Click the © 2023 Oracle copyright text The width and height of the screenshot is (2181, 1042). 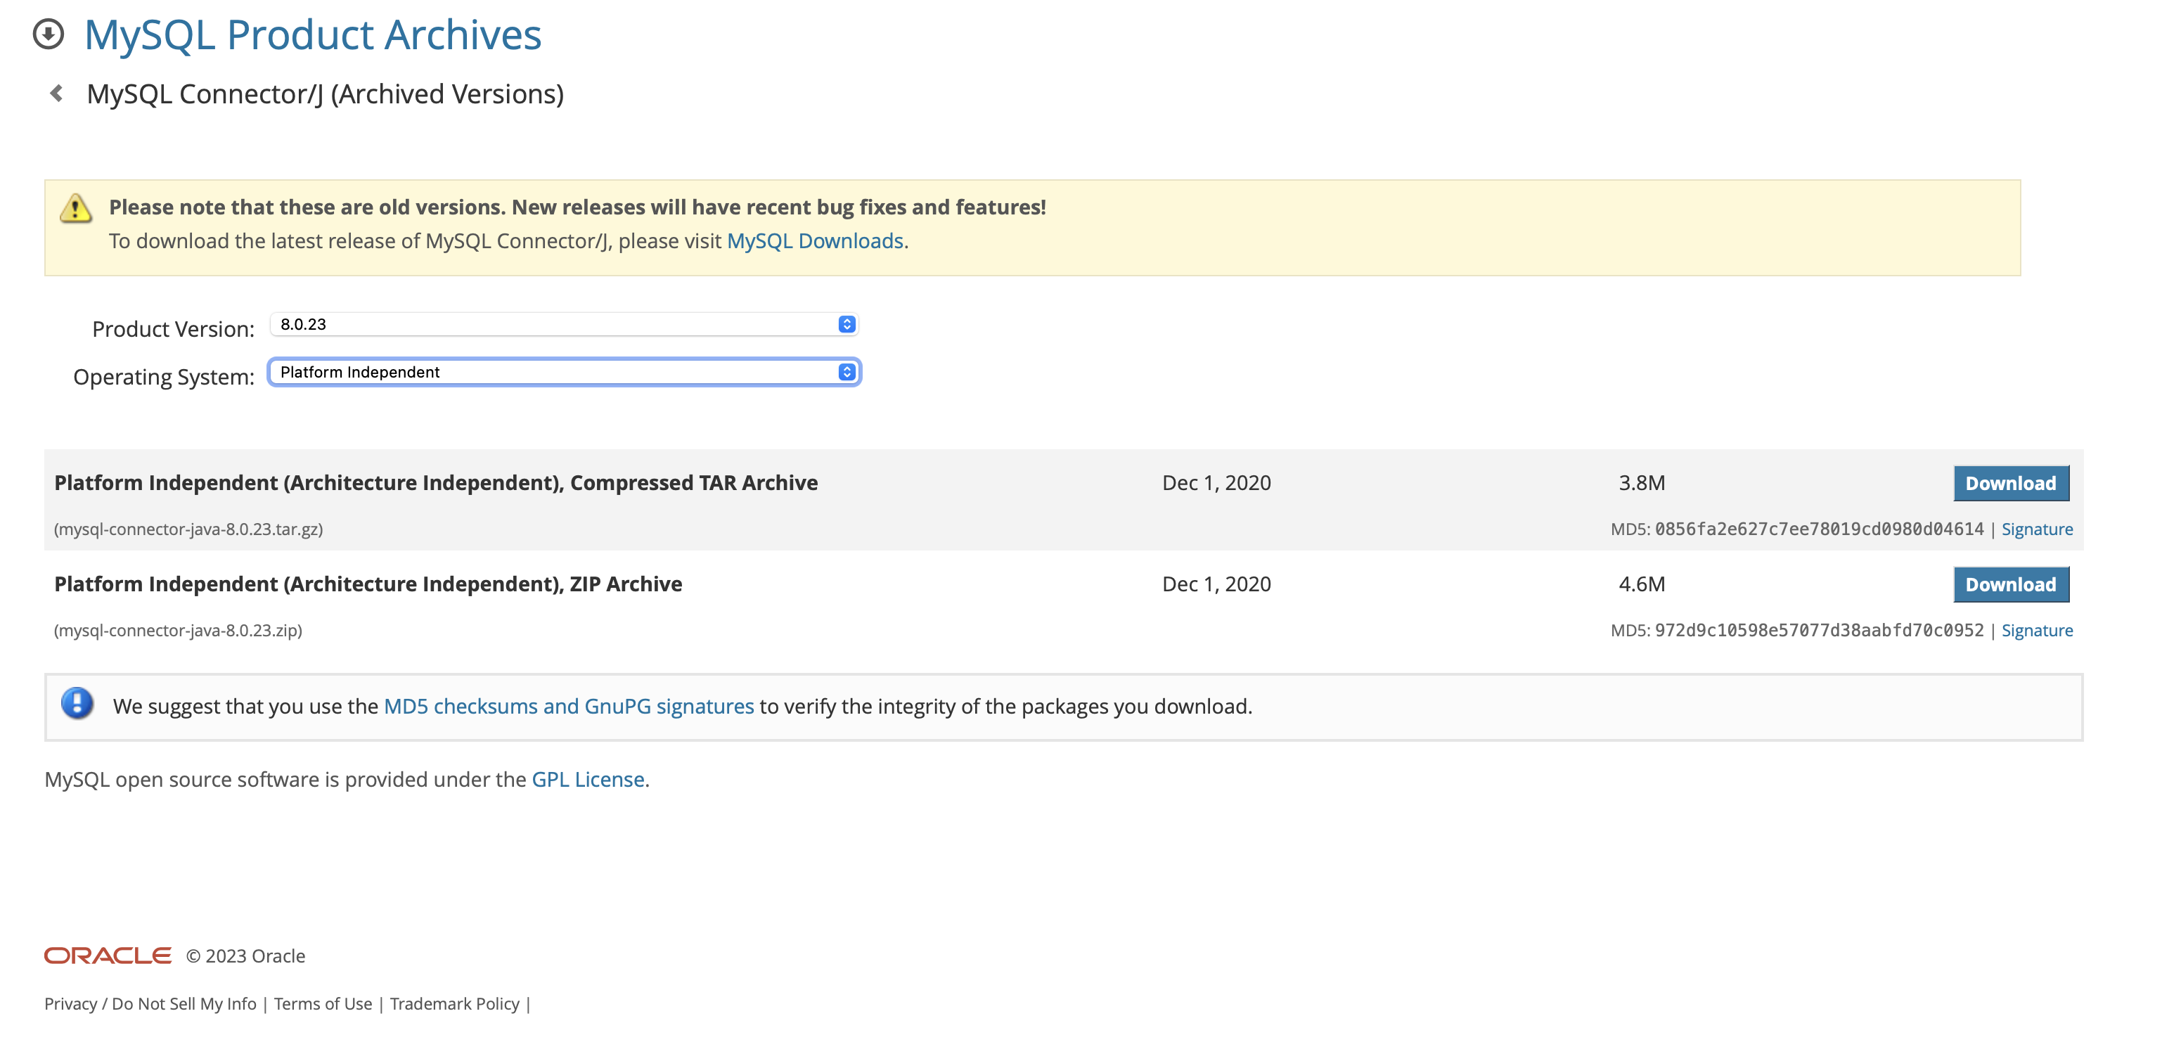245,956
